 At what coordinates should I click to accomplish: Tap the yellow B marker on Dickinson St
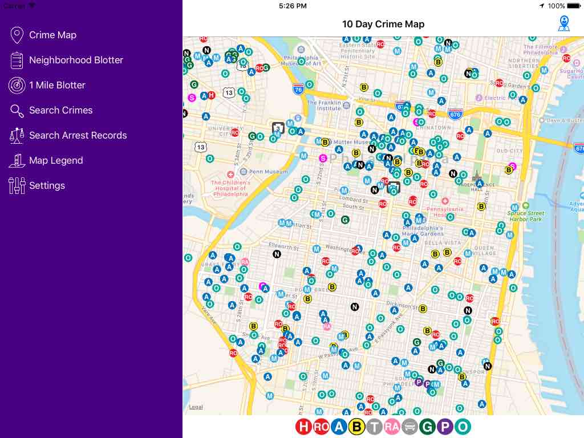point(423,309)
